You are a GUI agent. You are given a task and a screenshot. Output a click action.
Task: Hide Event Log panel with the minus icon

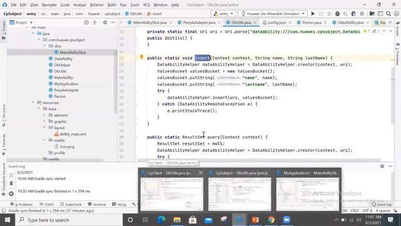(x=390, y=166)
